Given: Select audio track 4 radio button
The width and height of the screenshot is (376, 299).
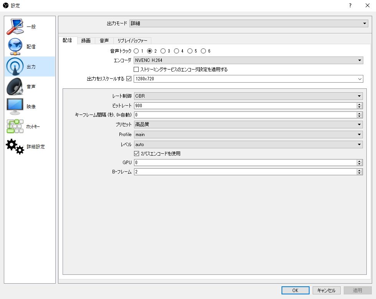Looking at the screenshot, I should tap(177, 51).
